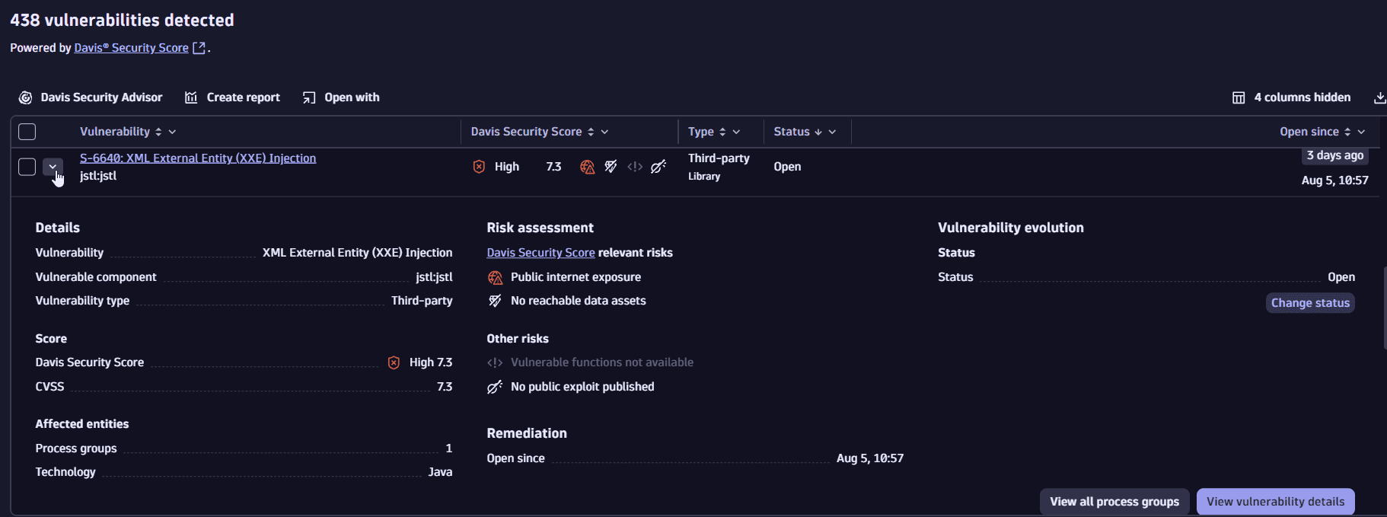
Task: Click the vulnerable functions icon in the S-6640 row
Action: (x=635, y=167)
